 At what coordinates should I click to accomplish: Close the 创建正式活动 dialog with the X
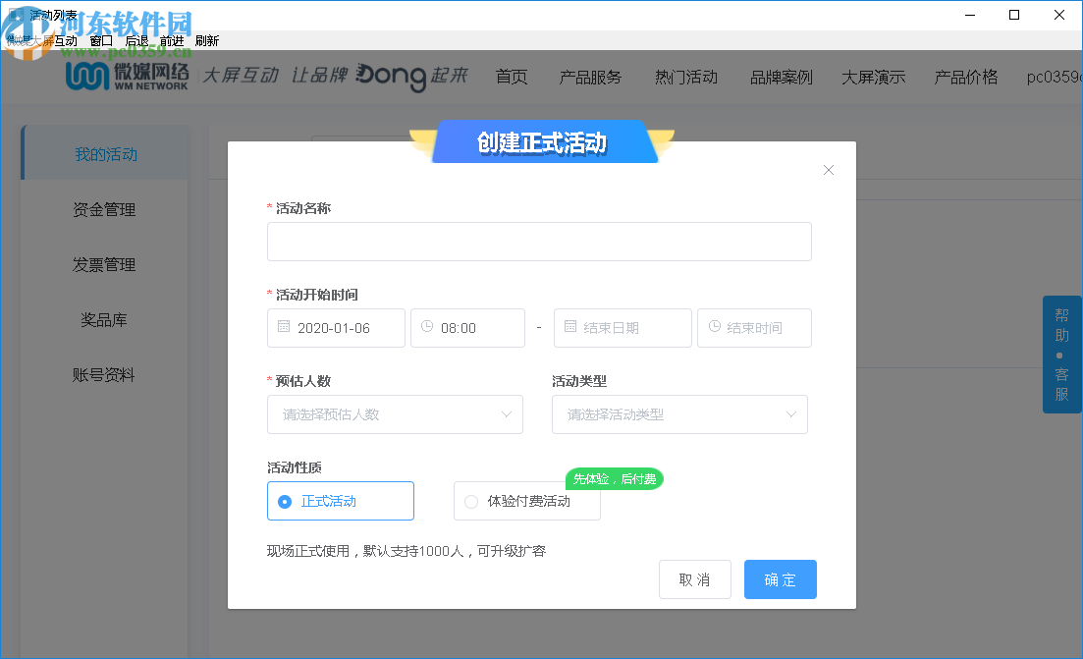point(828,169)
